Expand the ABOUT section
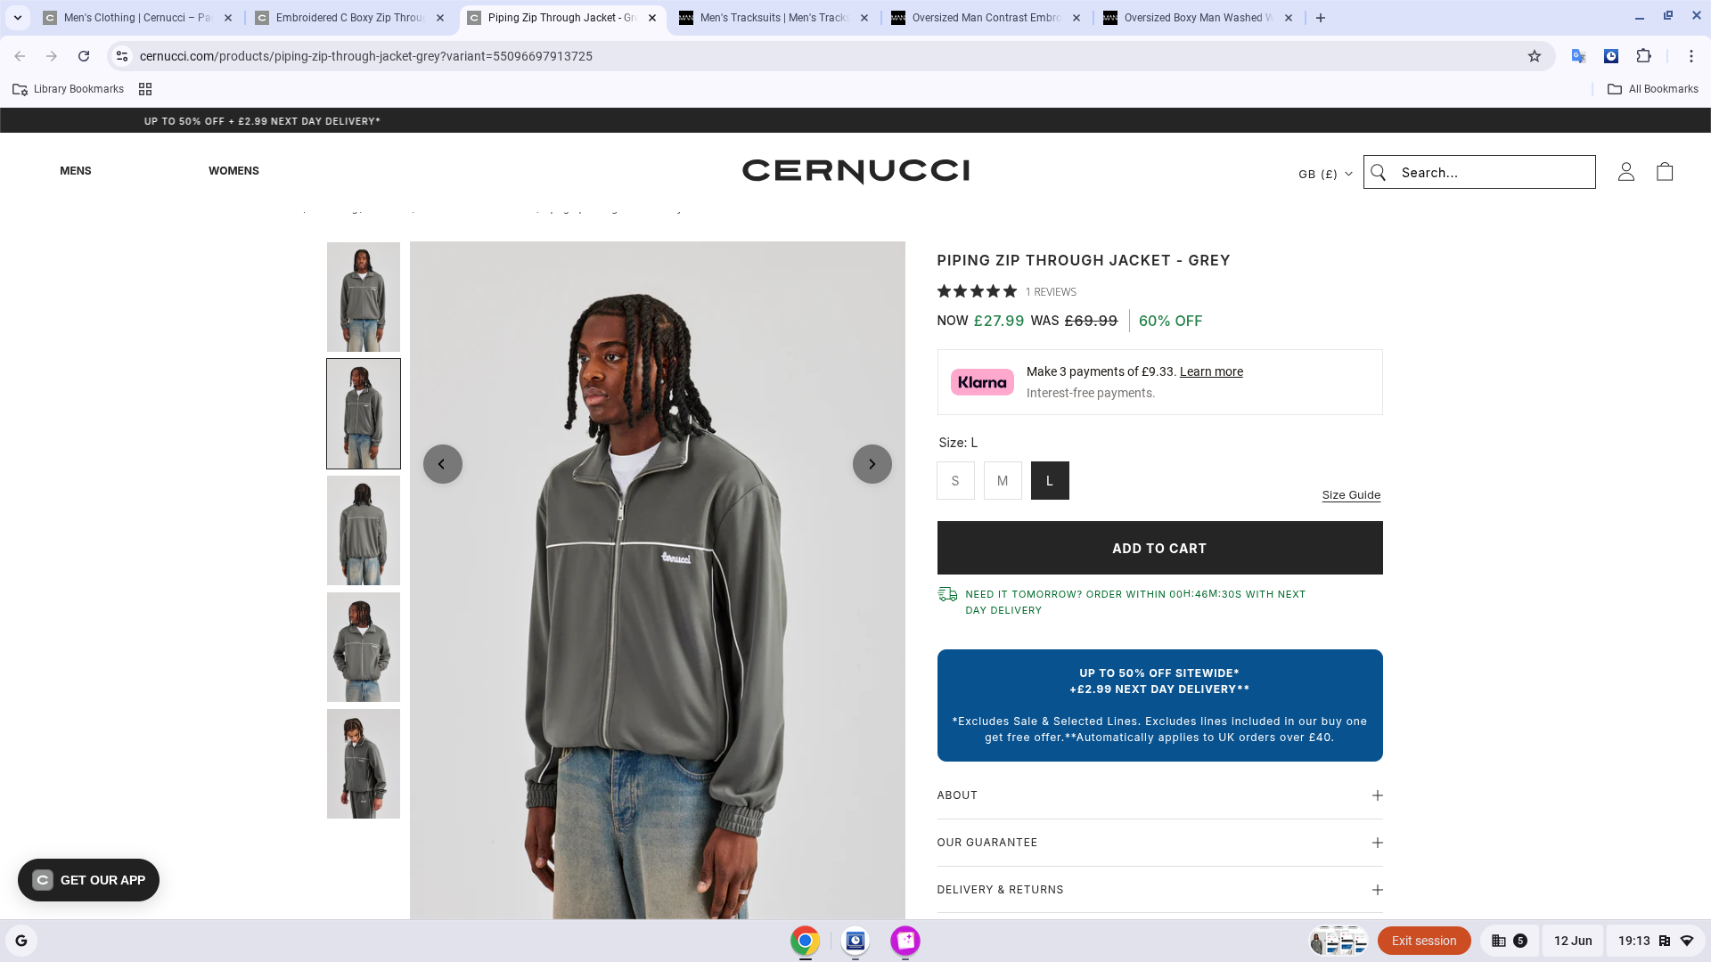 point(1159,795)
